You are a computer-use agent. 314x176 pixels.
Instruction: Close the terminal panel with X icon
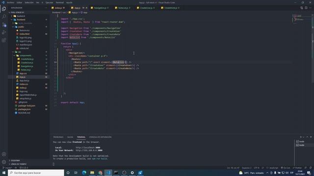coord(311,137)
